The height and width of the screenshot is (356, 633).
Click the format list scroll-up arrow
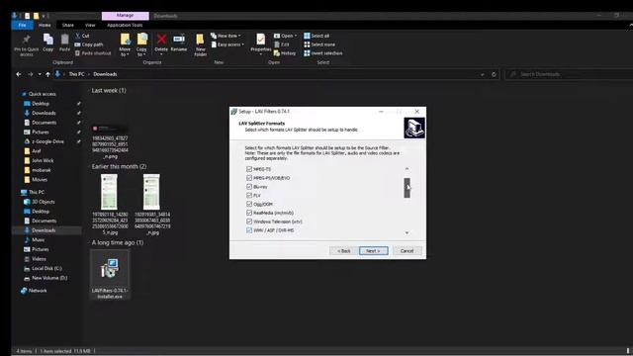[x=407, y=169]
